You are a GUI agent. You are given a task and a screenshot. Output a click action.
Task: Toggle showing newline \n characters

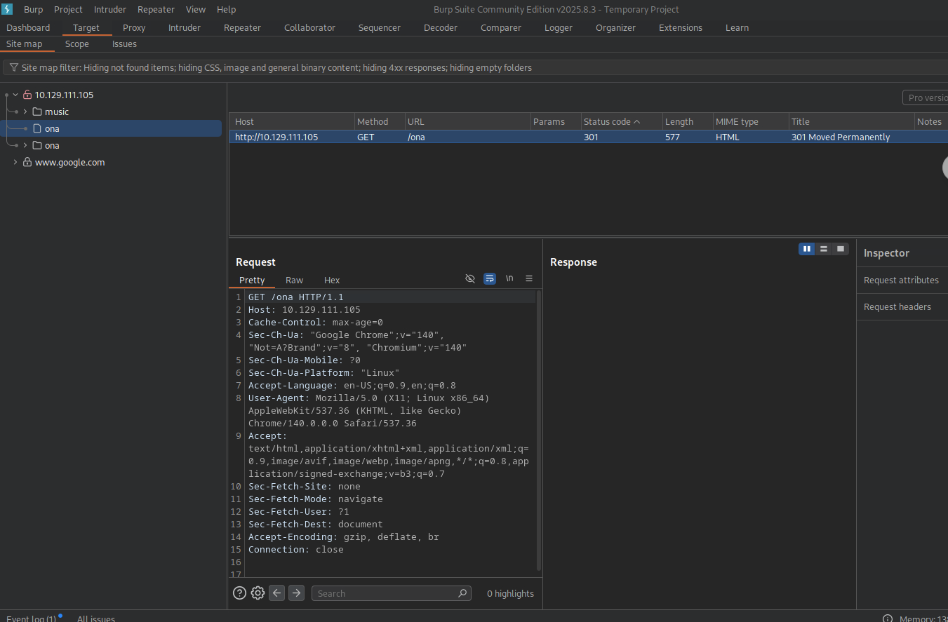(x=509, y=278)
